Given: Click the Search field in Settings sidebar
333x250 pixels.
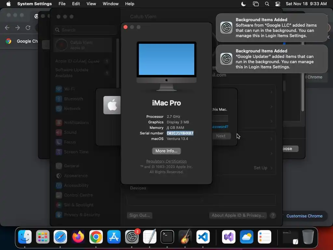Looking at the screenshot, I should click(x=86, y=30).
